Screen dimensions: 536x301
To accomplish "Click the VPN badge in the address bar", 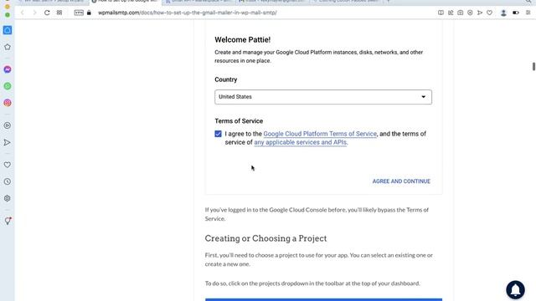I will tap(79, 13).
